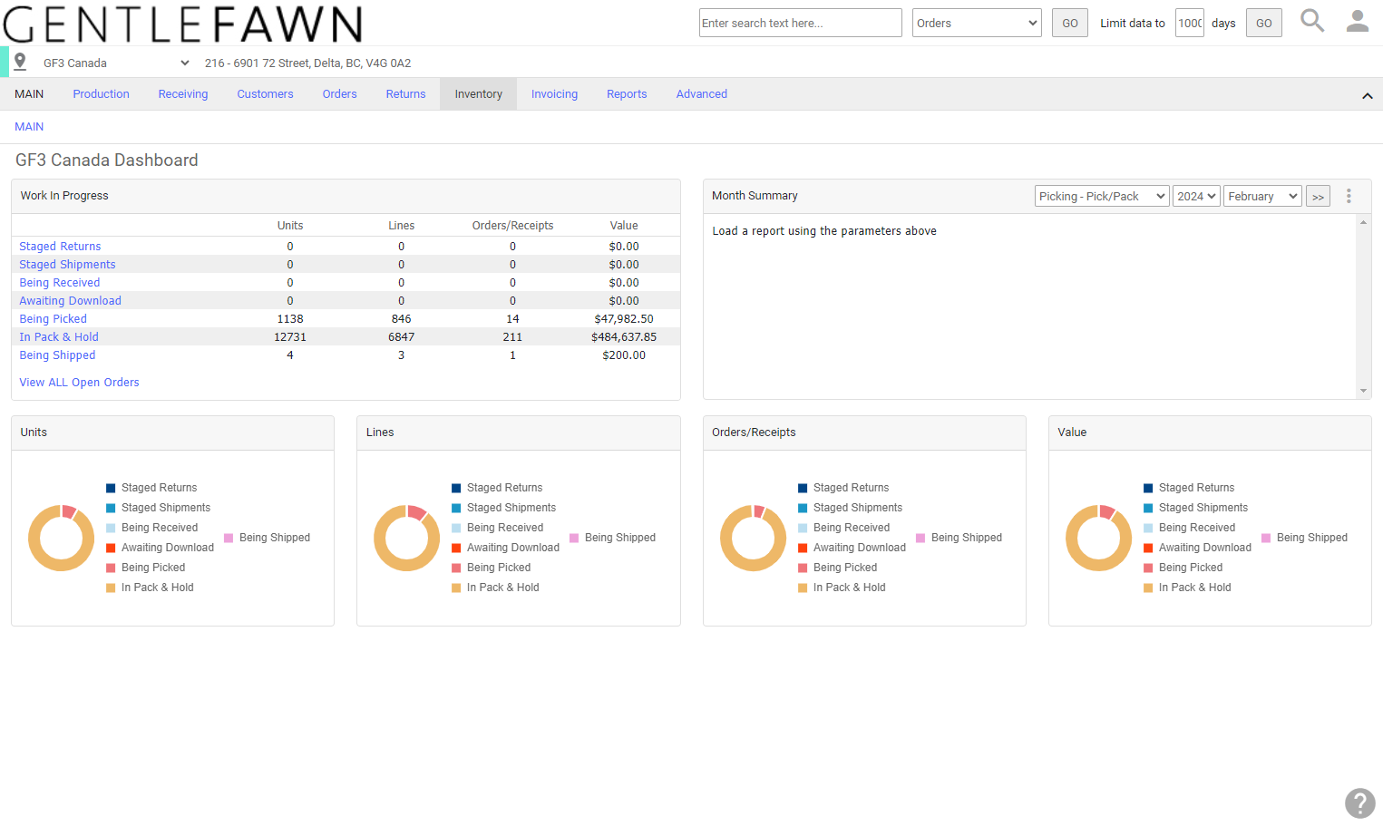1383x826 pixels.
Task: Click the GENTLEFAWN logo
Action: pyautogui.click(x=182, y=24)
